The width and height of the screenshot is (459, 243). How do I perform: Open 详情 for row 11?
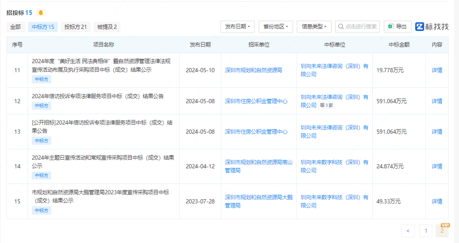tap(437, 70)
